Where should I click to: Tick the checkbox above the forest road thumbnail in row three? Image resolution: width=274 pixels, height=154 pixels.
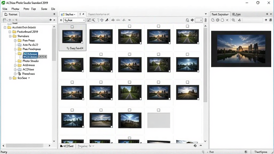[x=130, y=82]
